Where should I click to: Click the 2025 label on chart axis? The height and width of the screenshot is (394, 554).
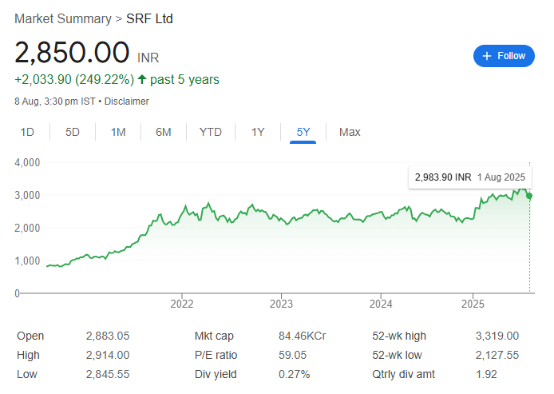(473, 304)
